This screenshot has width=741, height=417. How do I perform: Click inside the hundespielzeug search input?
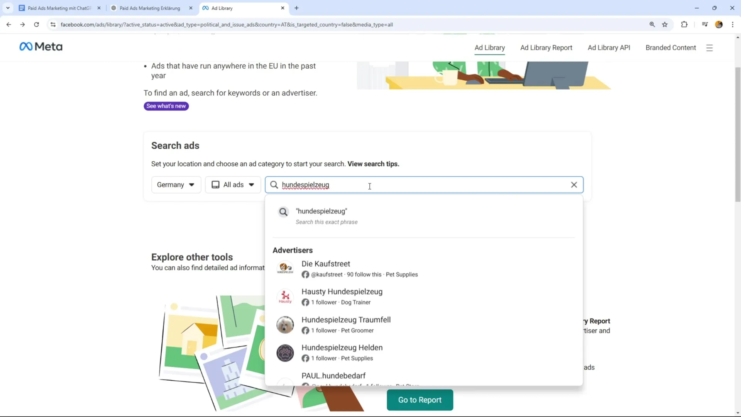424,185
